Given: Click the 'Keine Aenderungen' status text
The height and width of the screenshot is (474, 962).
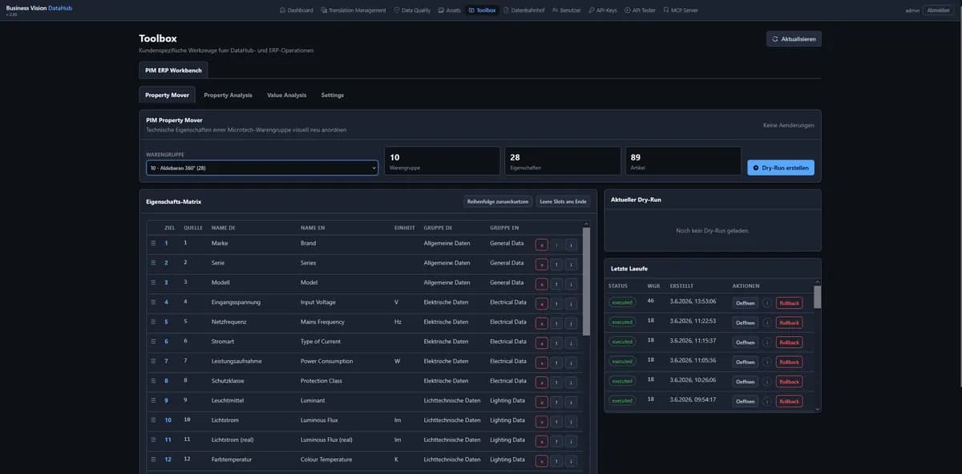Looking at the screenshot, I should pyautogui.click(x=789, y=125).
